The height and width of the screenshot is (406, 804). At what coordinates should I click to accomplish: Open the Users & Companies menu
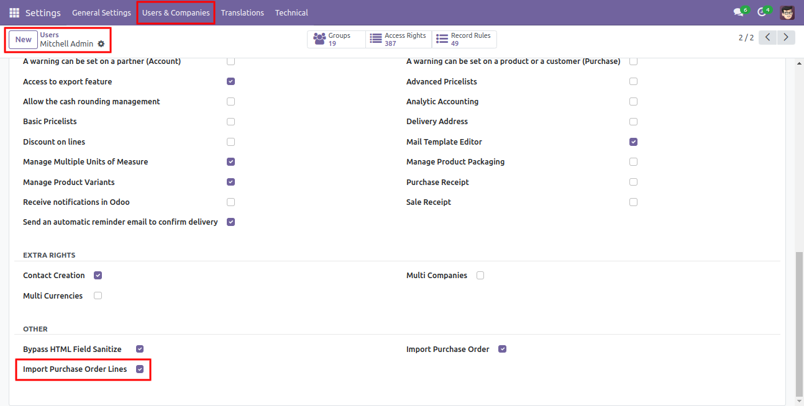pos(176,12)
